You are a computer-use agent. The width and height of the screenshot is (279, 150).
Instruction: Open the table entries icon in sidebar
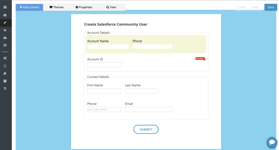coord(5,46)
